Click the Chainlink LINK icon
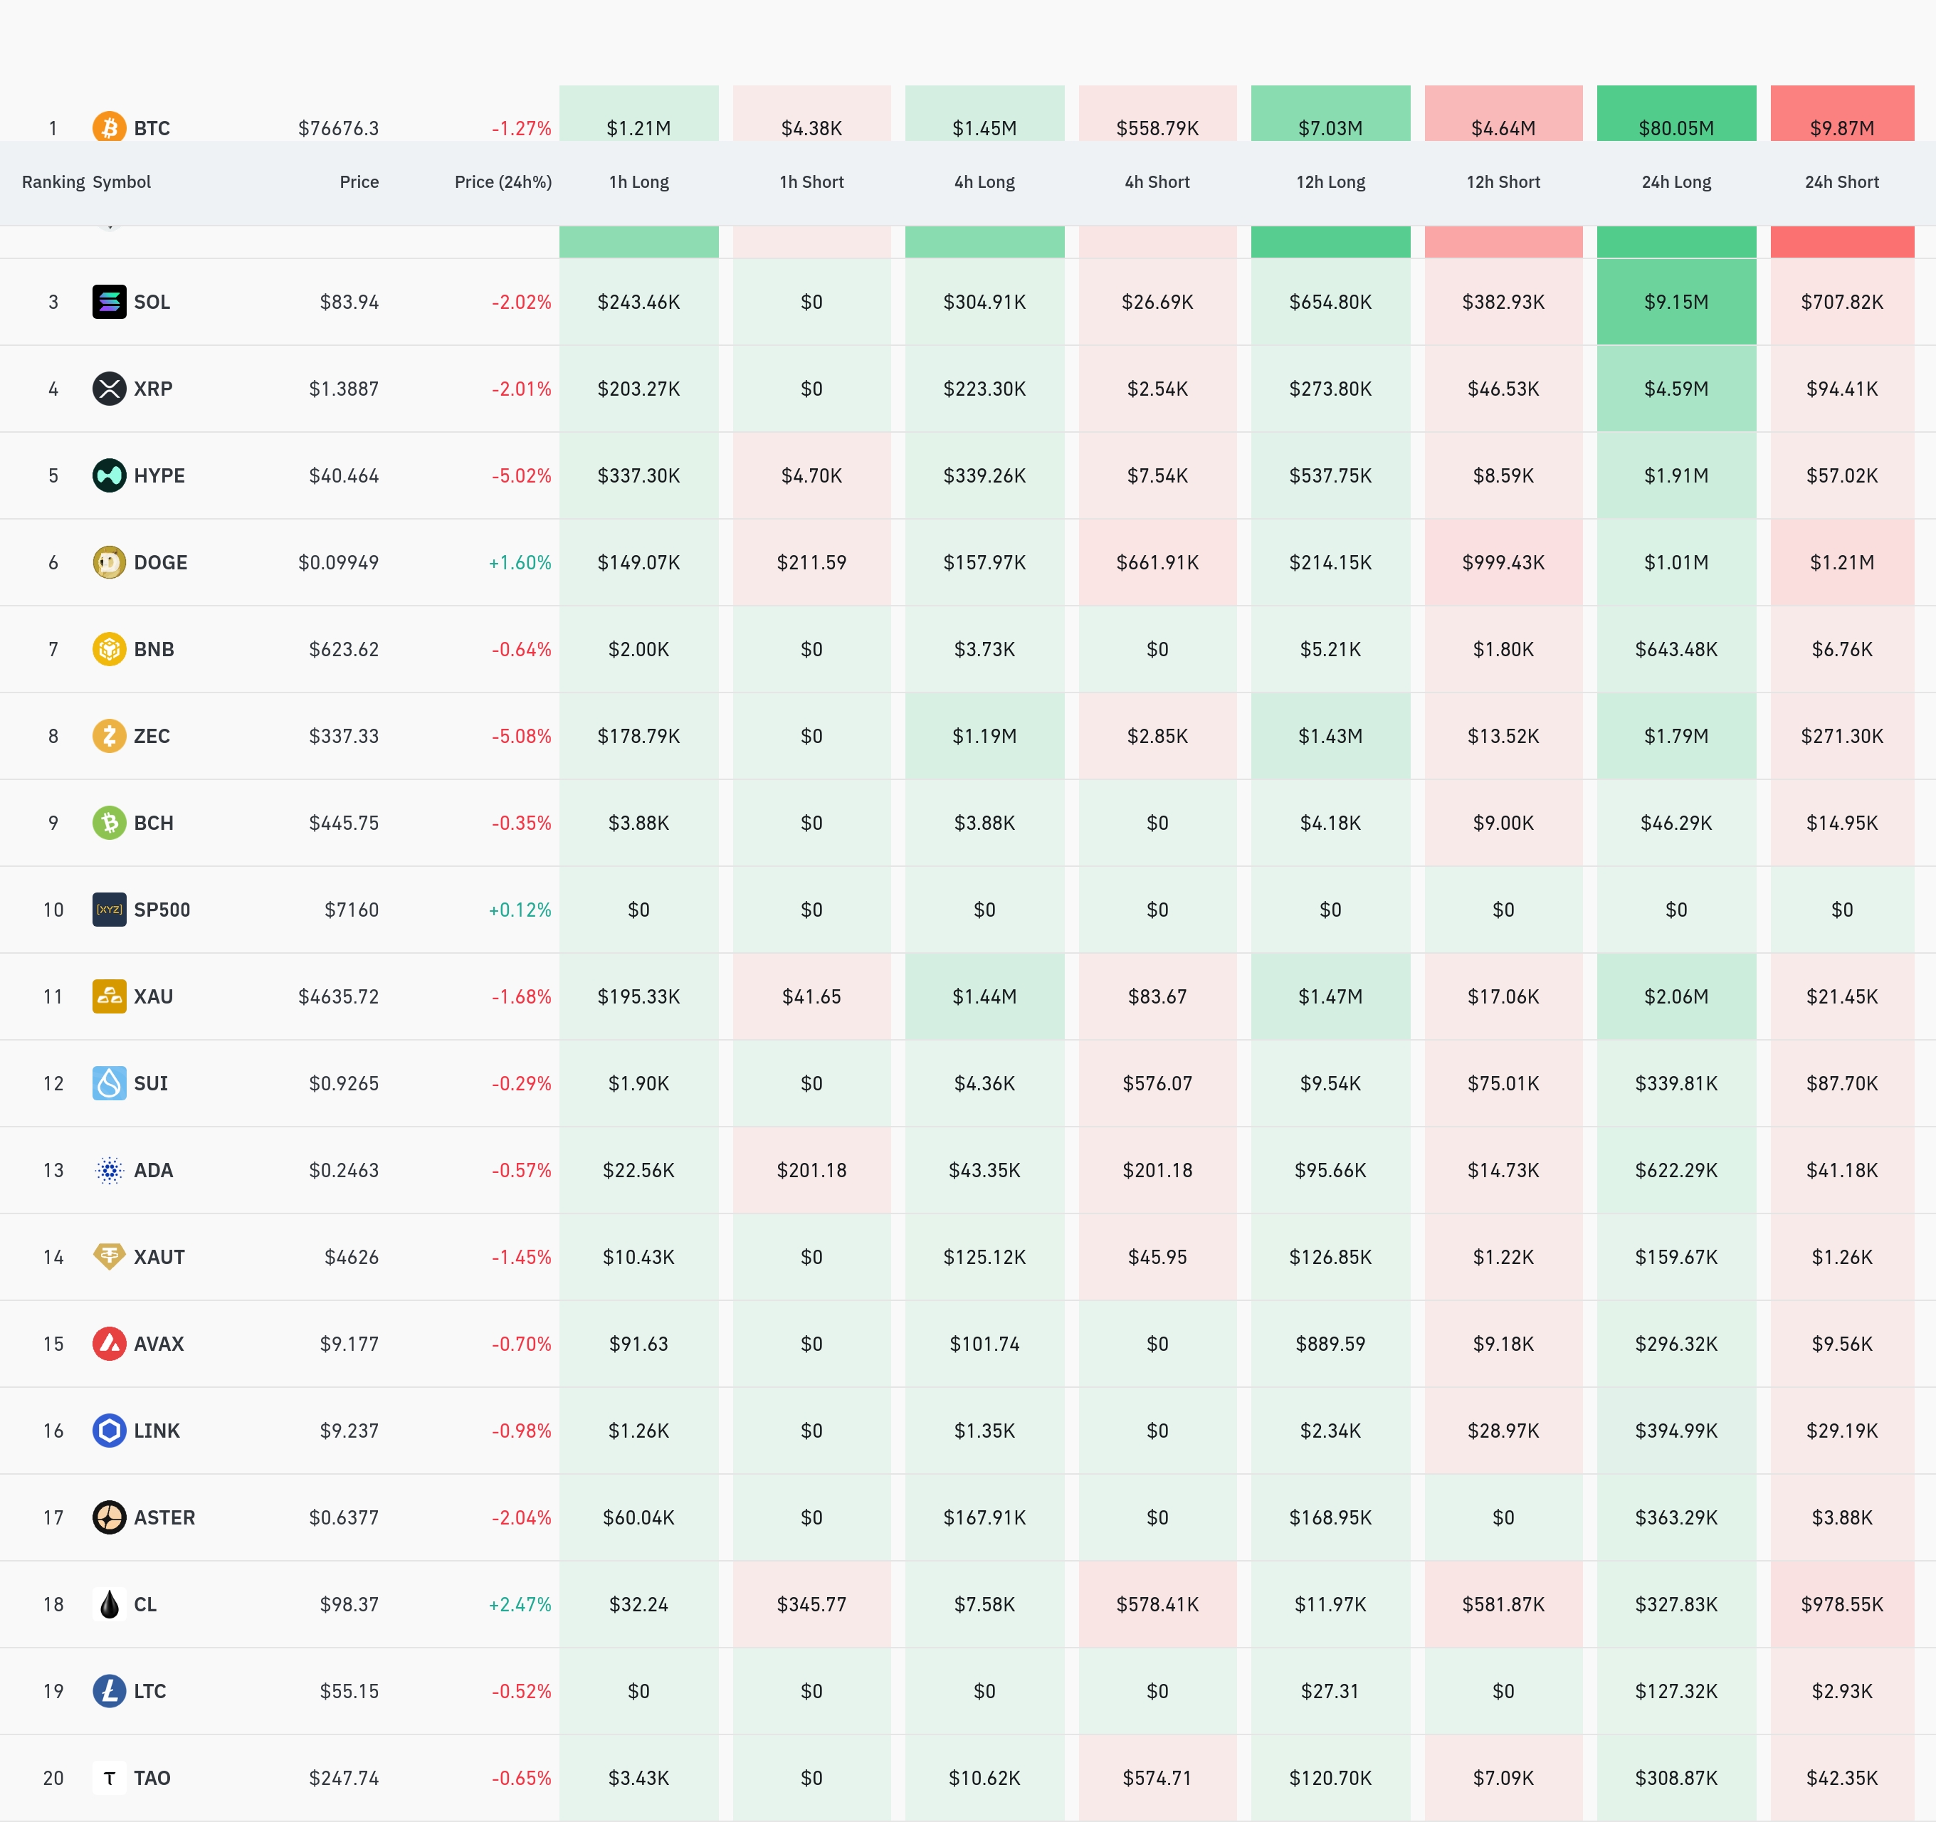 click(109, 1431)
